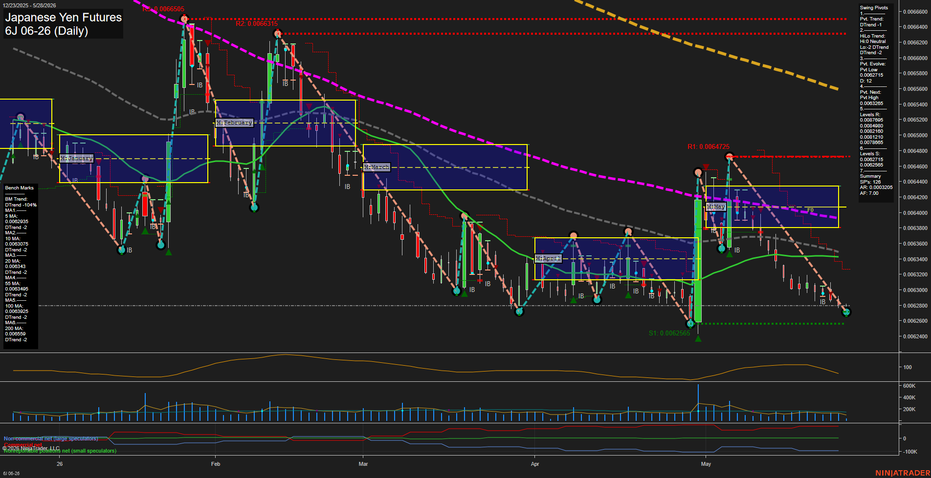
Task: Click the -100K COT axis label
Action: [x=910, y=452]
